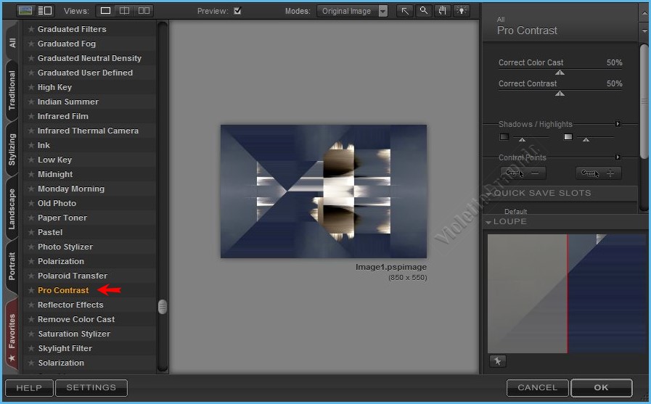651x404 pixels.
Task: Switch to the Favorites tab
Action: (12, 334)
